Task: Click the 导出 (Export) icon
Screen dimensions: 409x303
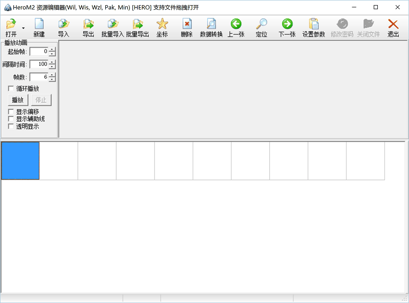Action: 88,25
